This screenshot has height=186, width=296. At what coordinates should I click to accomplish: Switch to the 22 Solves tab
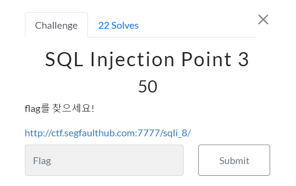click(x=118, y=25)
